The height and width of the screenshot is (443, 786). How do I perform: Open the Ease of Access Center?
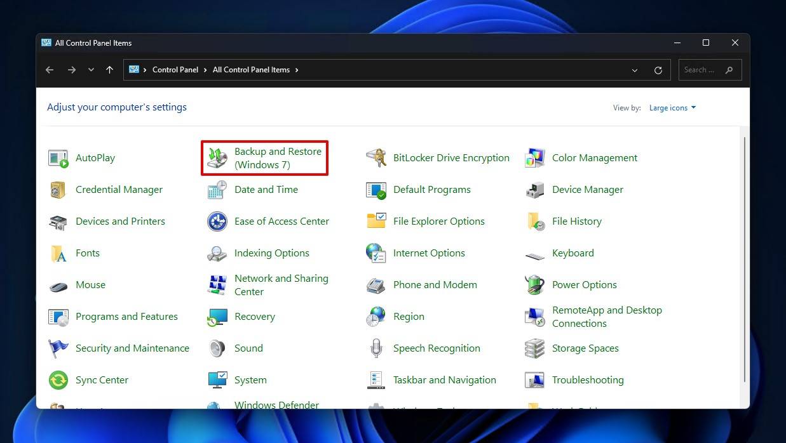pos(281,221)
